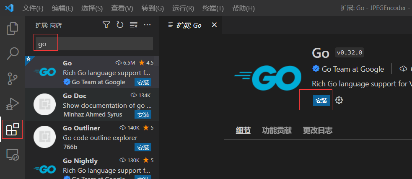Open the 终端(T) menu
The width and height of the screenshot is (412, 179).
coord(213,8)
